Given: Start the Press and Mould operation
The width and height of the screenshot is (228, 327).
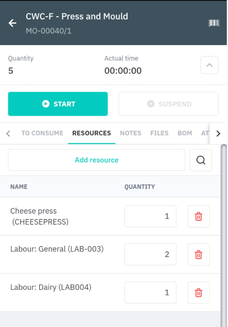Looking at the screenshot, I should click(x=58, y=104).
